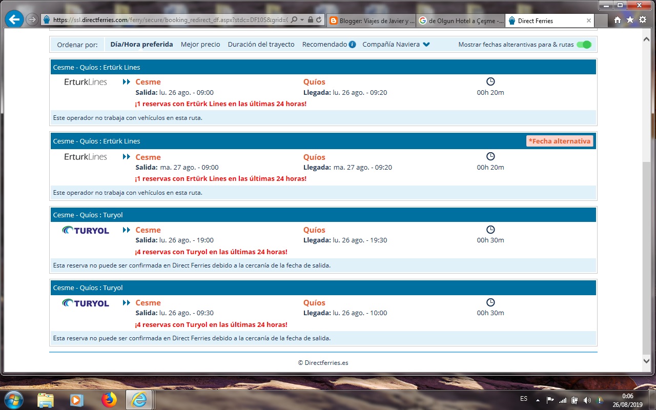Open the security padlock icon in the address bar
656x410 pixels.
pos(311,20)
